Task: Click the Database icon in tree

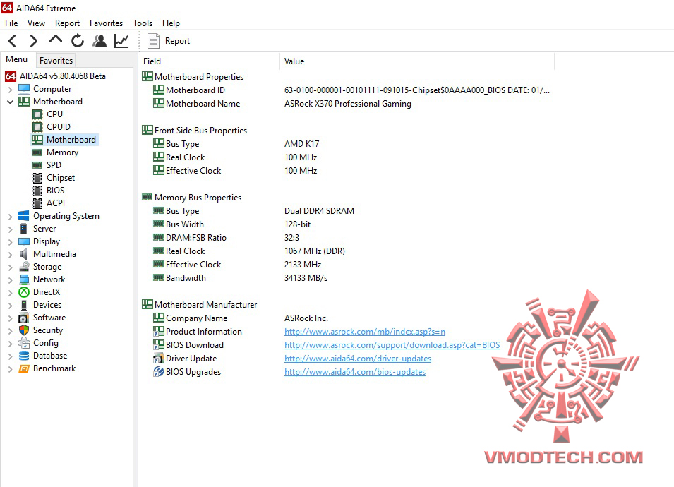Action: tap(24, 356)
